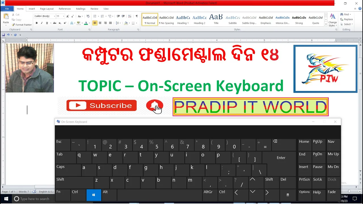Open the font size dropdown

(x=64, y=16)
